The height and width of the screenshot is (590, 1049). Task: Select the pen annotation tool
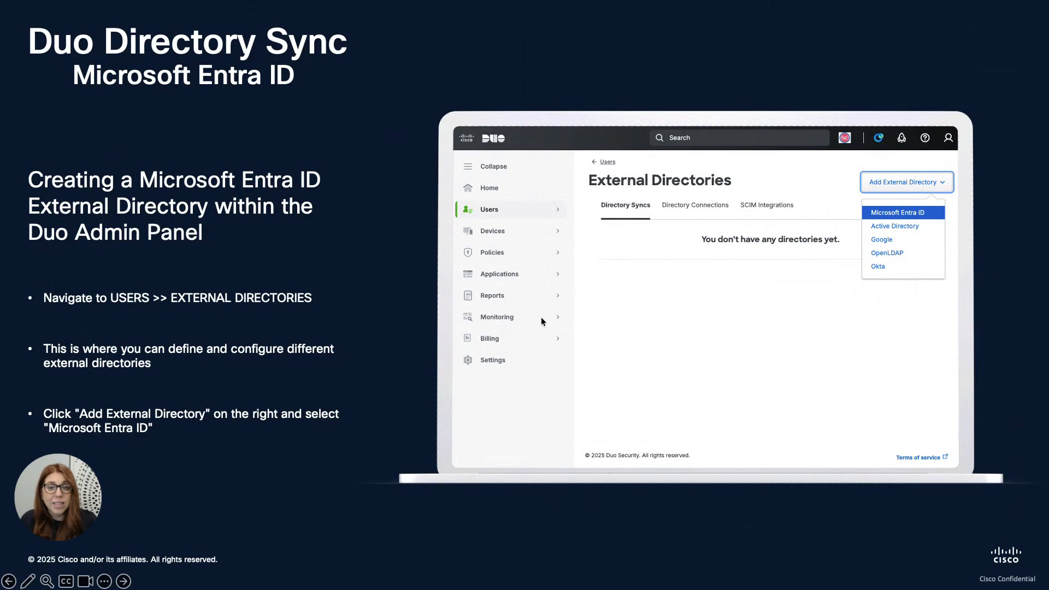(x=28, y=581)
